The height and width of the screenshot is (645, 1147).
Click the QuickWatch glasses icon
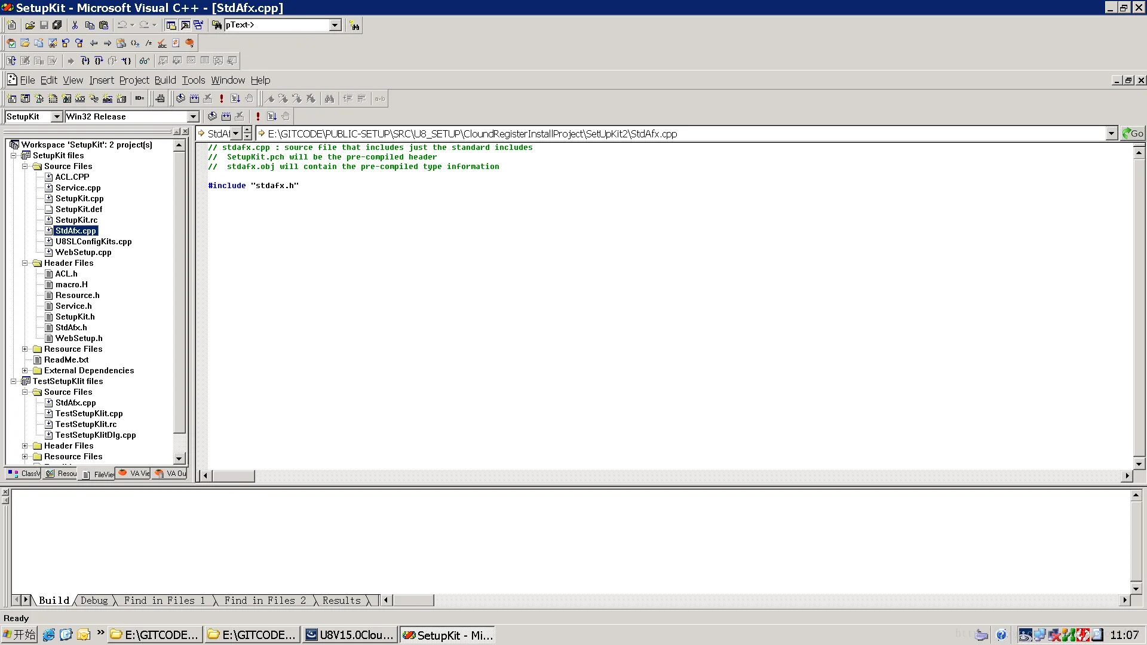click(144, 61)
